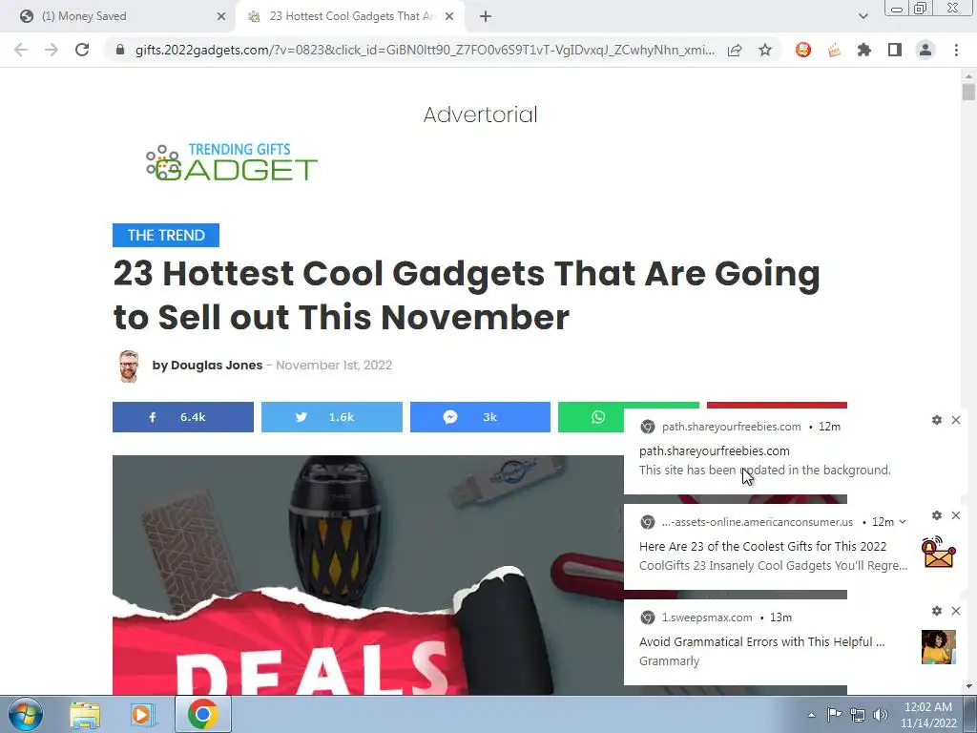Open the tab search dropdown arrow

(863, 16)
